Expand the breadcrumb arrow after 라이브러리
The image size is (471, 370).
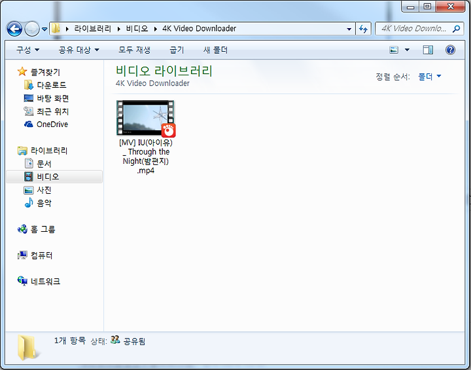pyautogui.click(x=119, y=29)
